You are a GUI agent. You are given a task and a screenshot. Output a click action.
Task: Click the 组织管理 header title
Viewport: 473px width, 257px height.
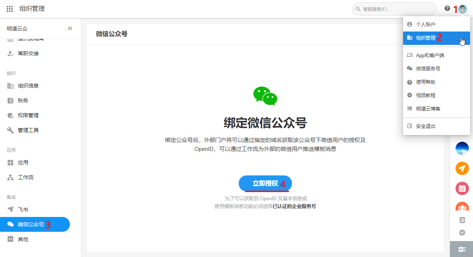[32, 9]
